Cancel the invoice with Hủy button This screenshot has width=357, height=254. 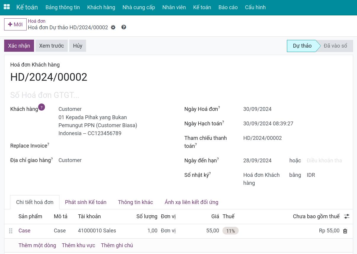[x=77, y=46]
